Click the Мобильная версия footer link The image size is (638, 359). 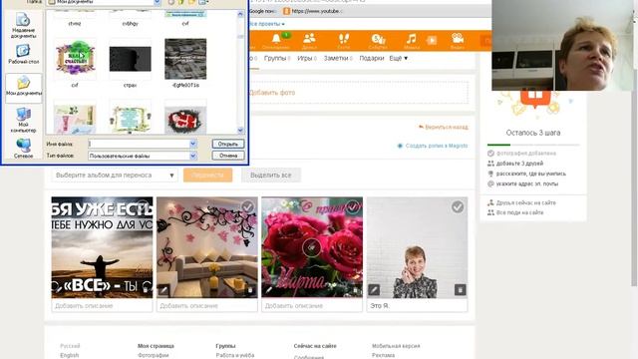(x=396, y=346)
